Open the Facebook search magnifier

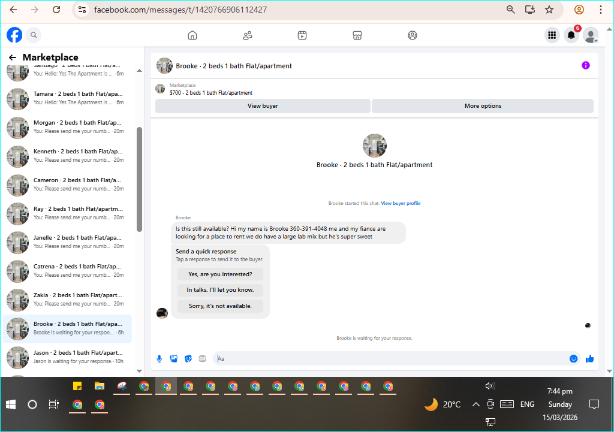tap(34, 35)
